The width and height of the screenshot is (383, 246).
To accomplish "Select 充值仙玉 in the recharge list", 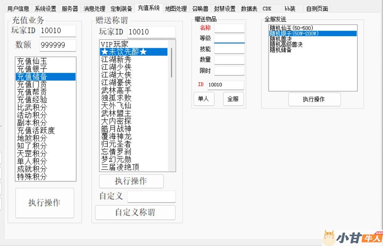I will (32, 61).
